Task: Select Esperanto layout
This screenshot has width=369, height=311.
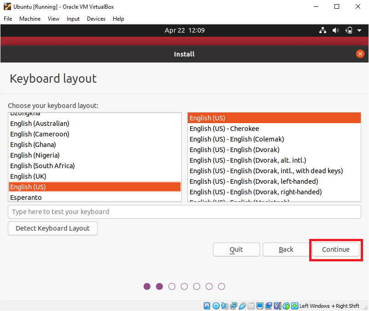Action: pos(95,198)
